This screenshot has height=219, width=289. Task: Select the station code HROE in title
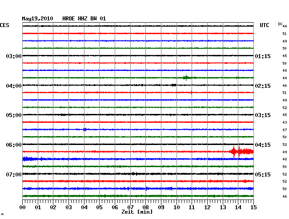[68, 19]
